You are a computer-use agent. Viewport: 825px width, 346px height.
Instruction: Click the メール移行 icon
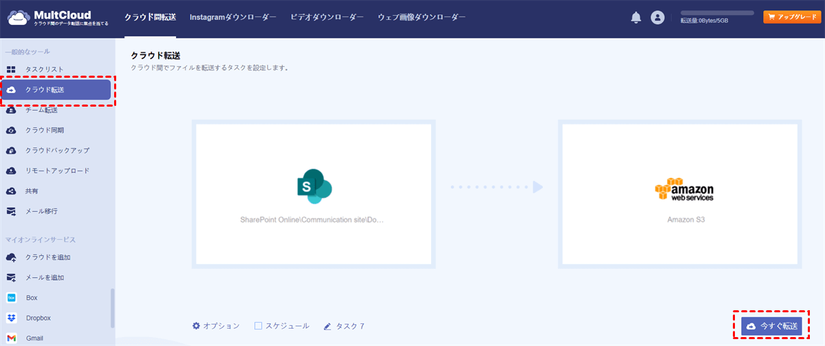[11, 211]
